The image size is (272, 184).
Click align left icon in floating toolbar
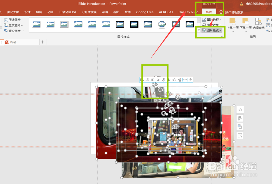point(142,80)
